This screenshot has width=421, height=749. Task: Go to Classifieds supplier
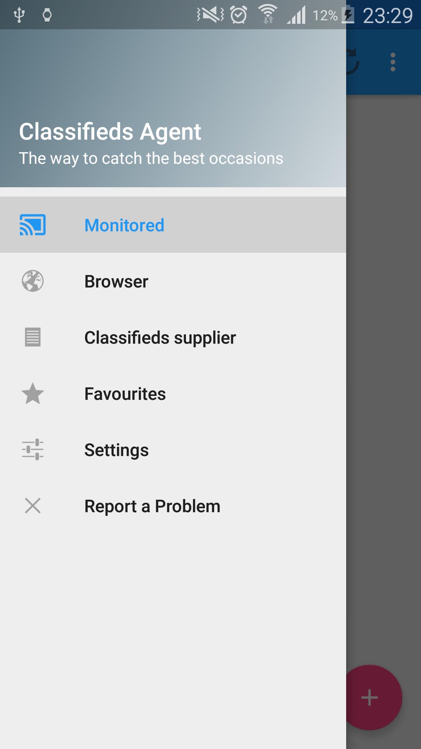tap(160, 337)
